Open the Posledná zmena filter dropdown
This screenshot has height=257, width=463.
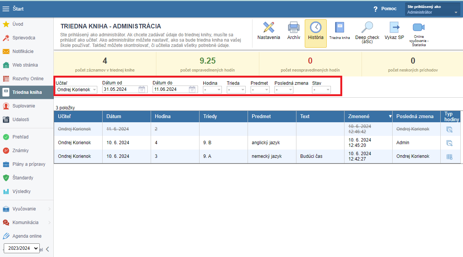(x=284, y=90)
